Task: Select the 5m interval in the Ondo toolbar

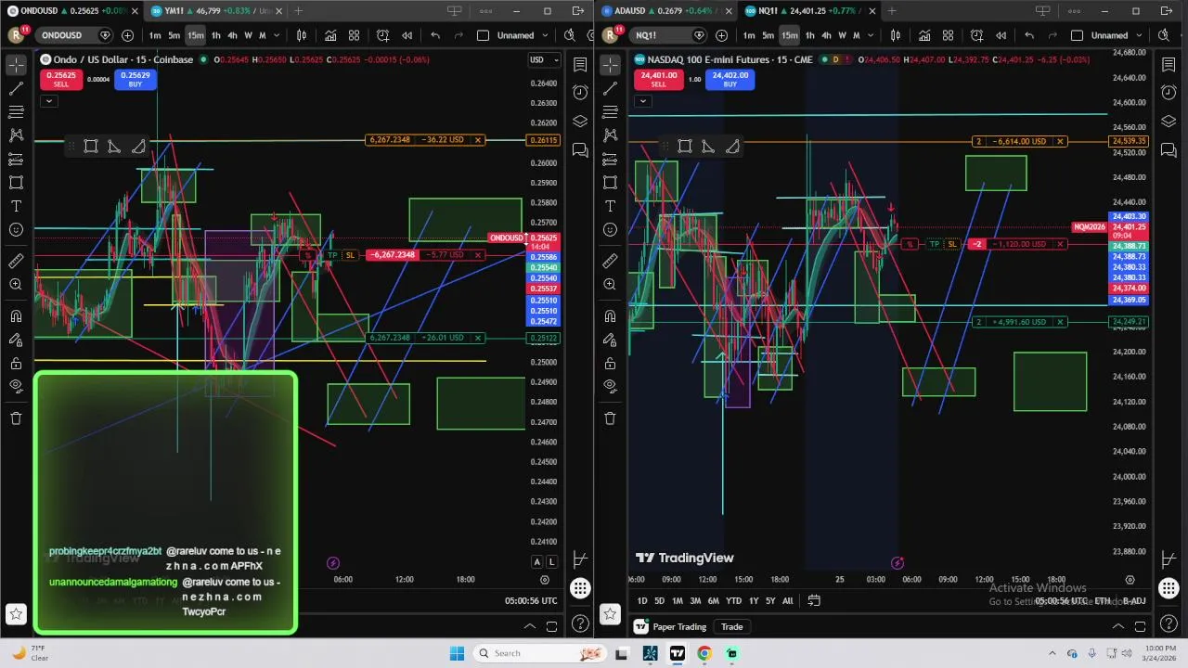Action: coord(174,35)
